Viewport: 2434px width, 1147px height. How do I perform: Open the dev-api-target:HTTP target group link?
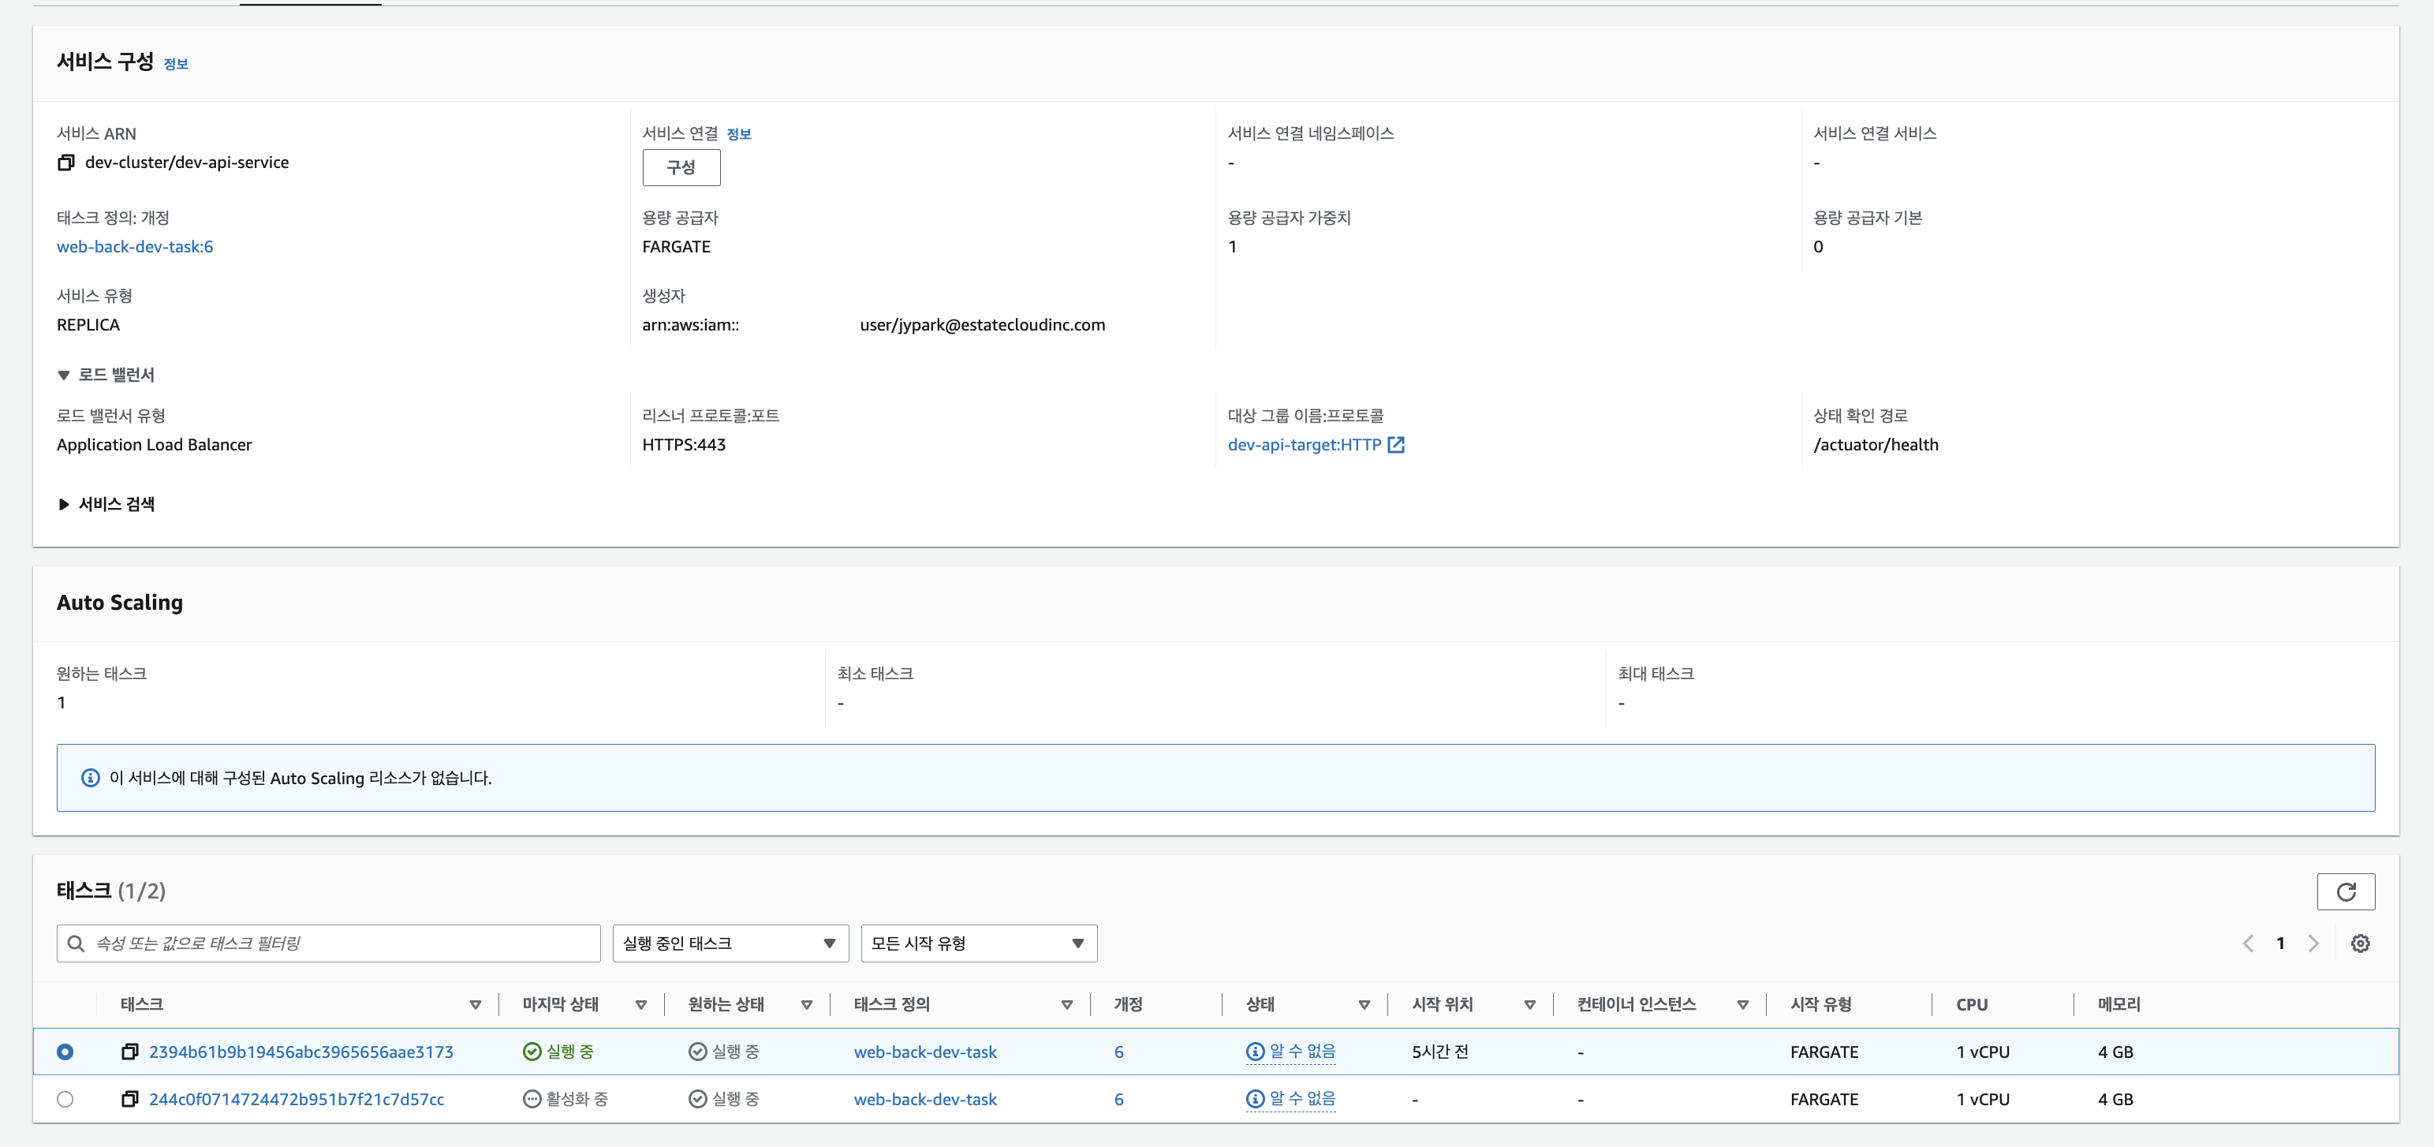pos(1304,445)
